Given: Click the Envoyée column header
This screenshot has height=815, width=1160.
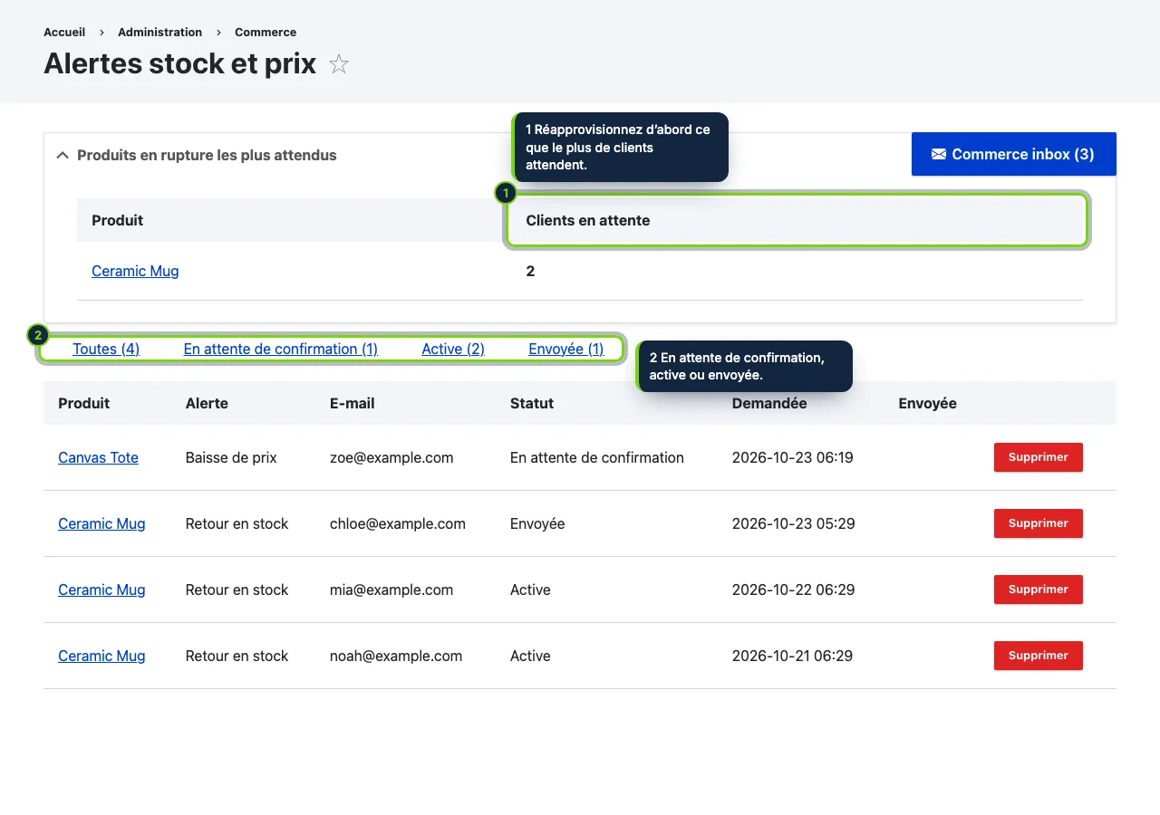Looking at the screenshot, I should (927, 403).
